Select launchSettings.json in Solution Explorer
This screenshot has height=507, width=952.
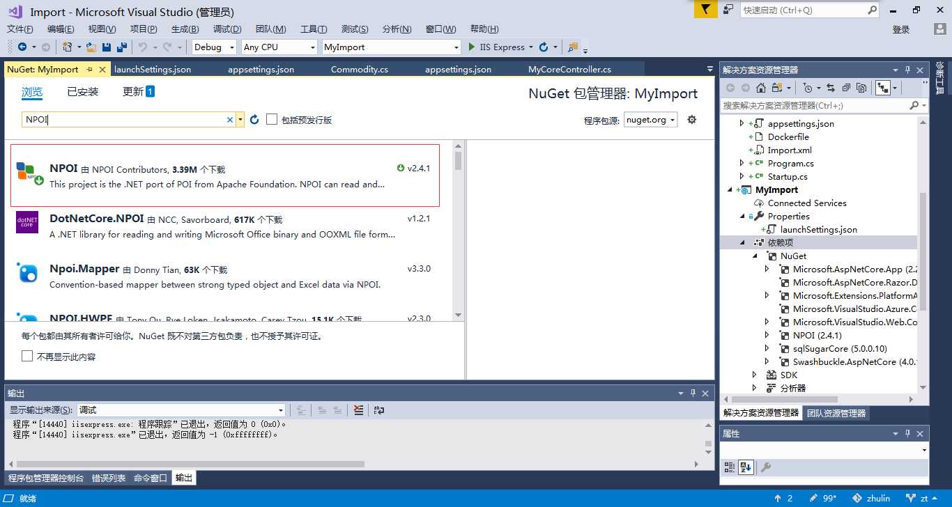click(x=819, y=229)
